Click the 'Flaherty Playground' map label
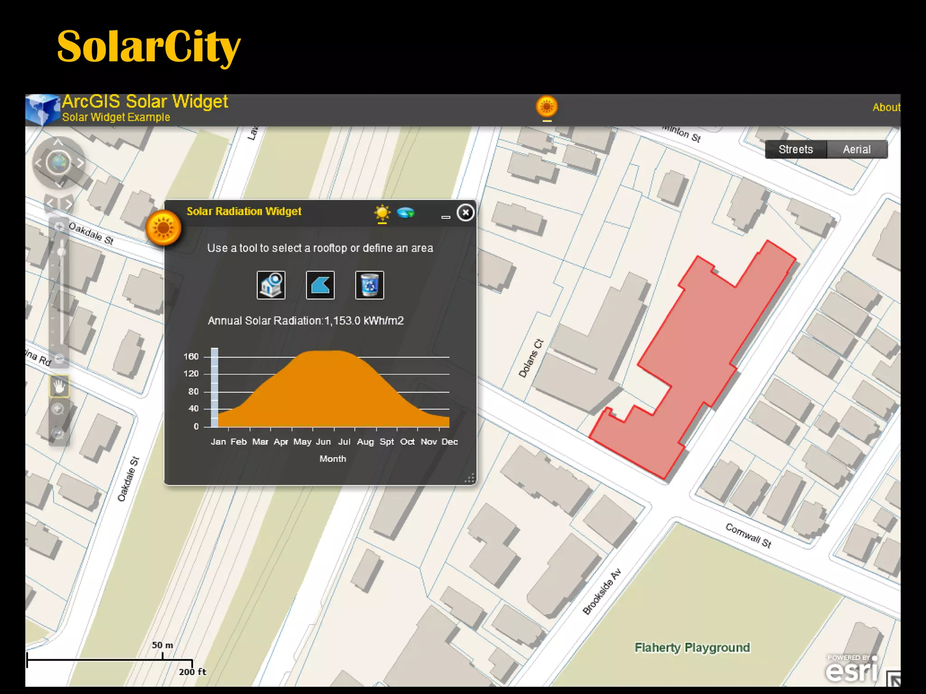The width and height of the screenshot is (926, 694). tap(692, 647)
